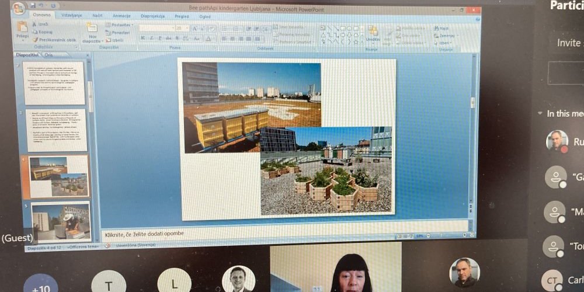Click Najdi (Find) binoculars command

tap(442, 28)
